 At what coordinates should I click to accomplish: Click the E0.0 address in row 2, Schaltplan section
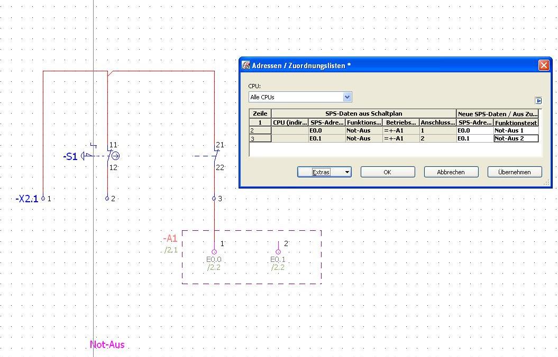pyautogui.click(x=327, y=130)
